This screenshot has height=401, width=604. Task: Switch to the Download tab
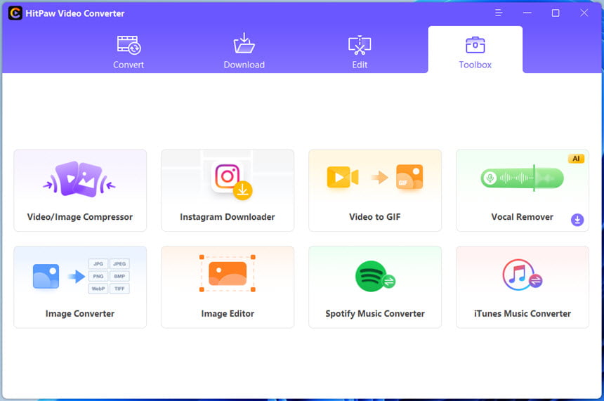[244, 52]
